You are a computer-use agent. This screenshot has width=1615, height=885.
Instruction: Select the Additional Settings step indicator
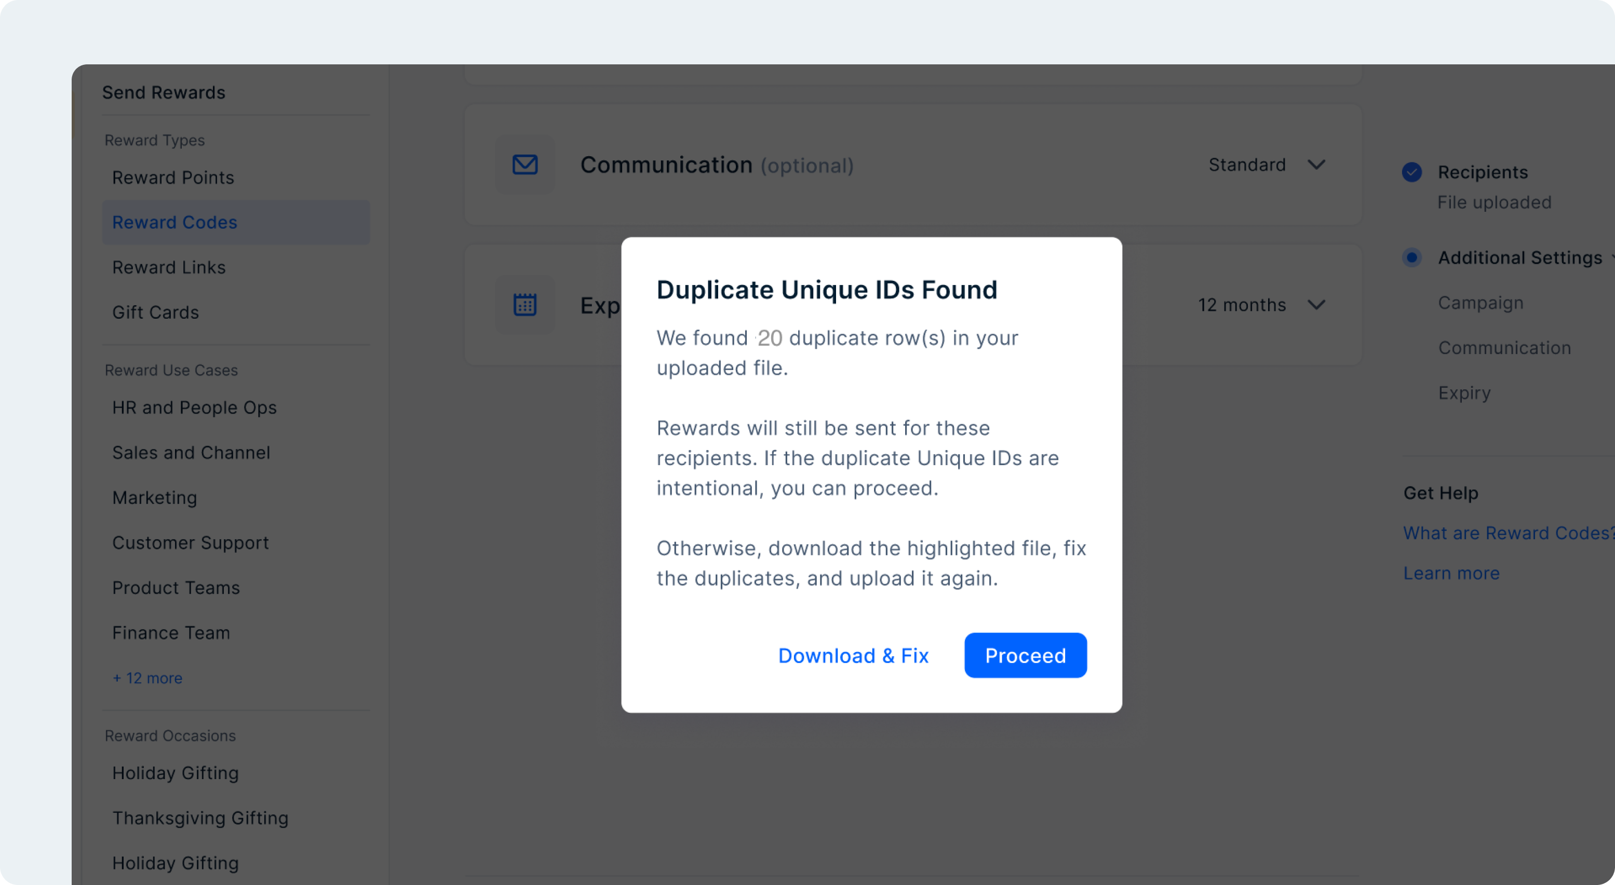1411,257
